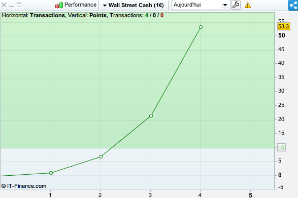Click the bold 50 value on vertical axis
The height and width of the screenshot is (198, 298).
click(x=282, y=35)
